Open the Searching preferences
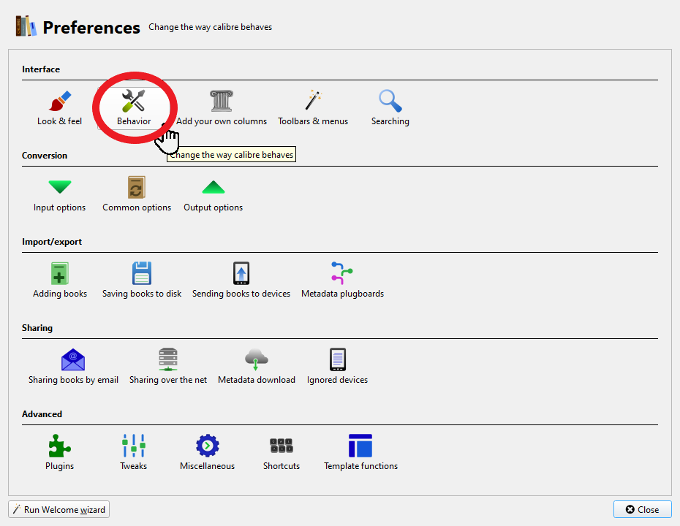The width and height of the screenshot is (680, 526). [390, 108]
